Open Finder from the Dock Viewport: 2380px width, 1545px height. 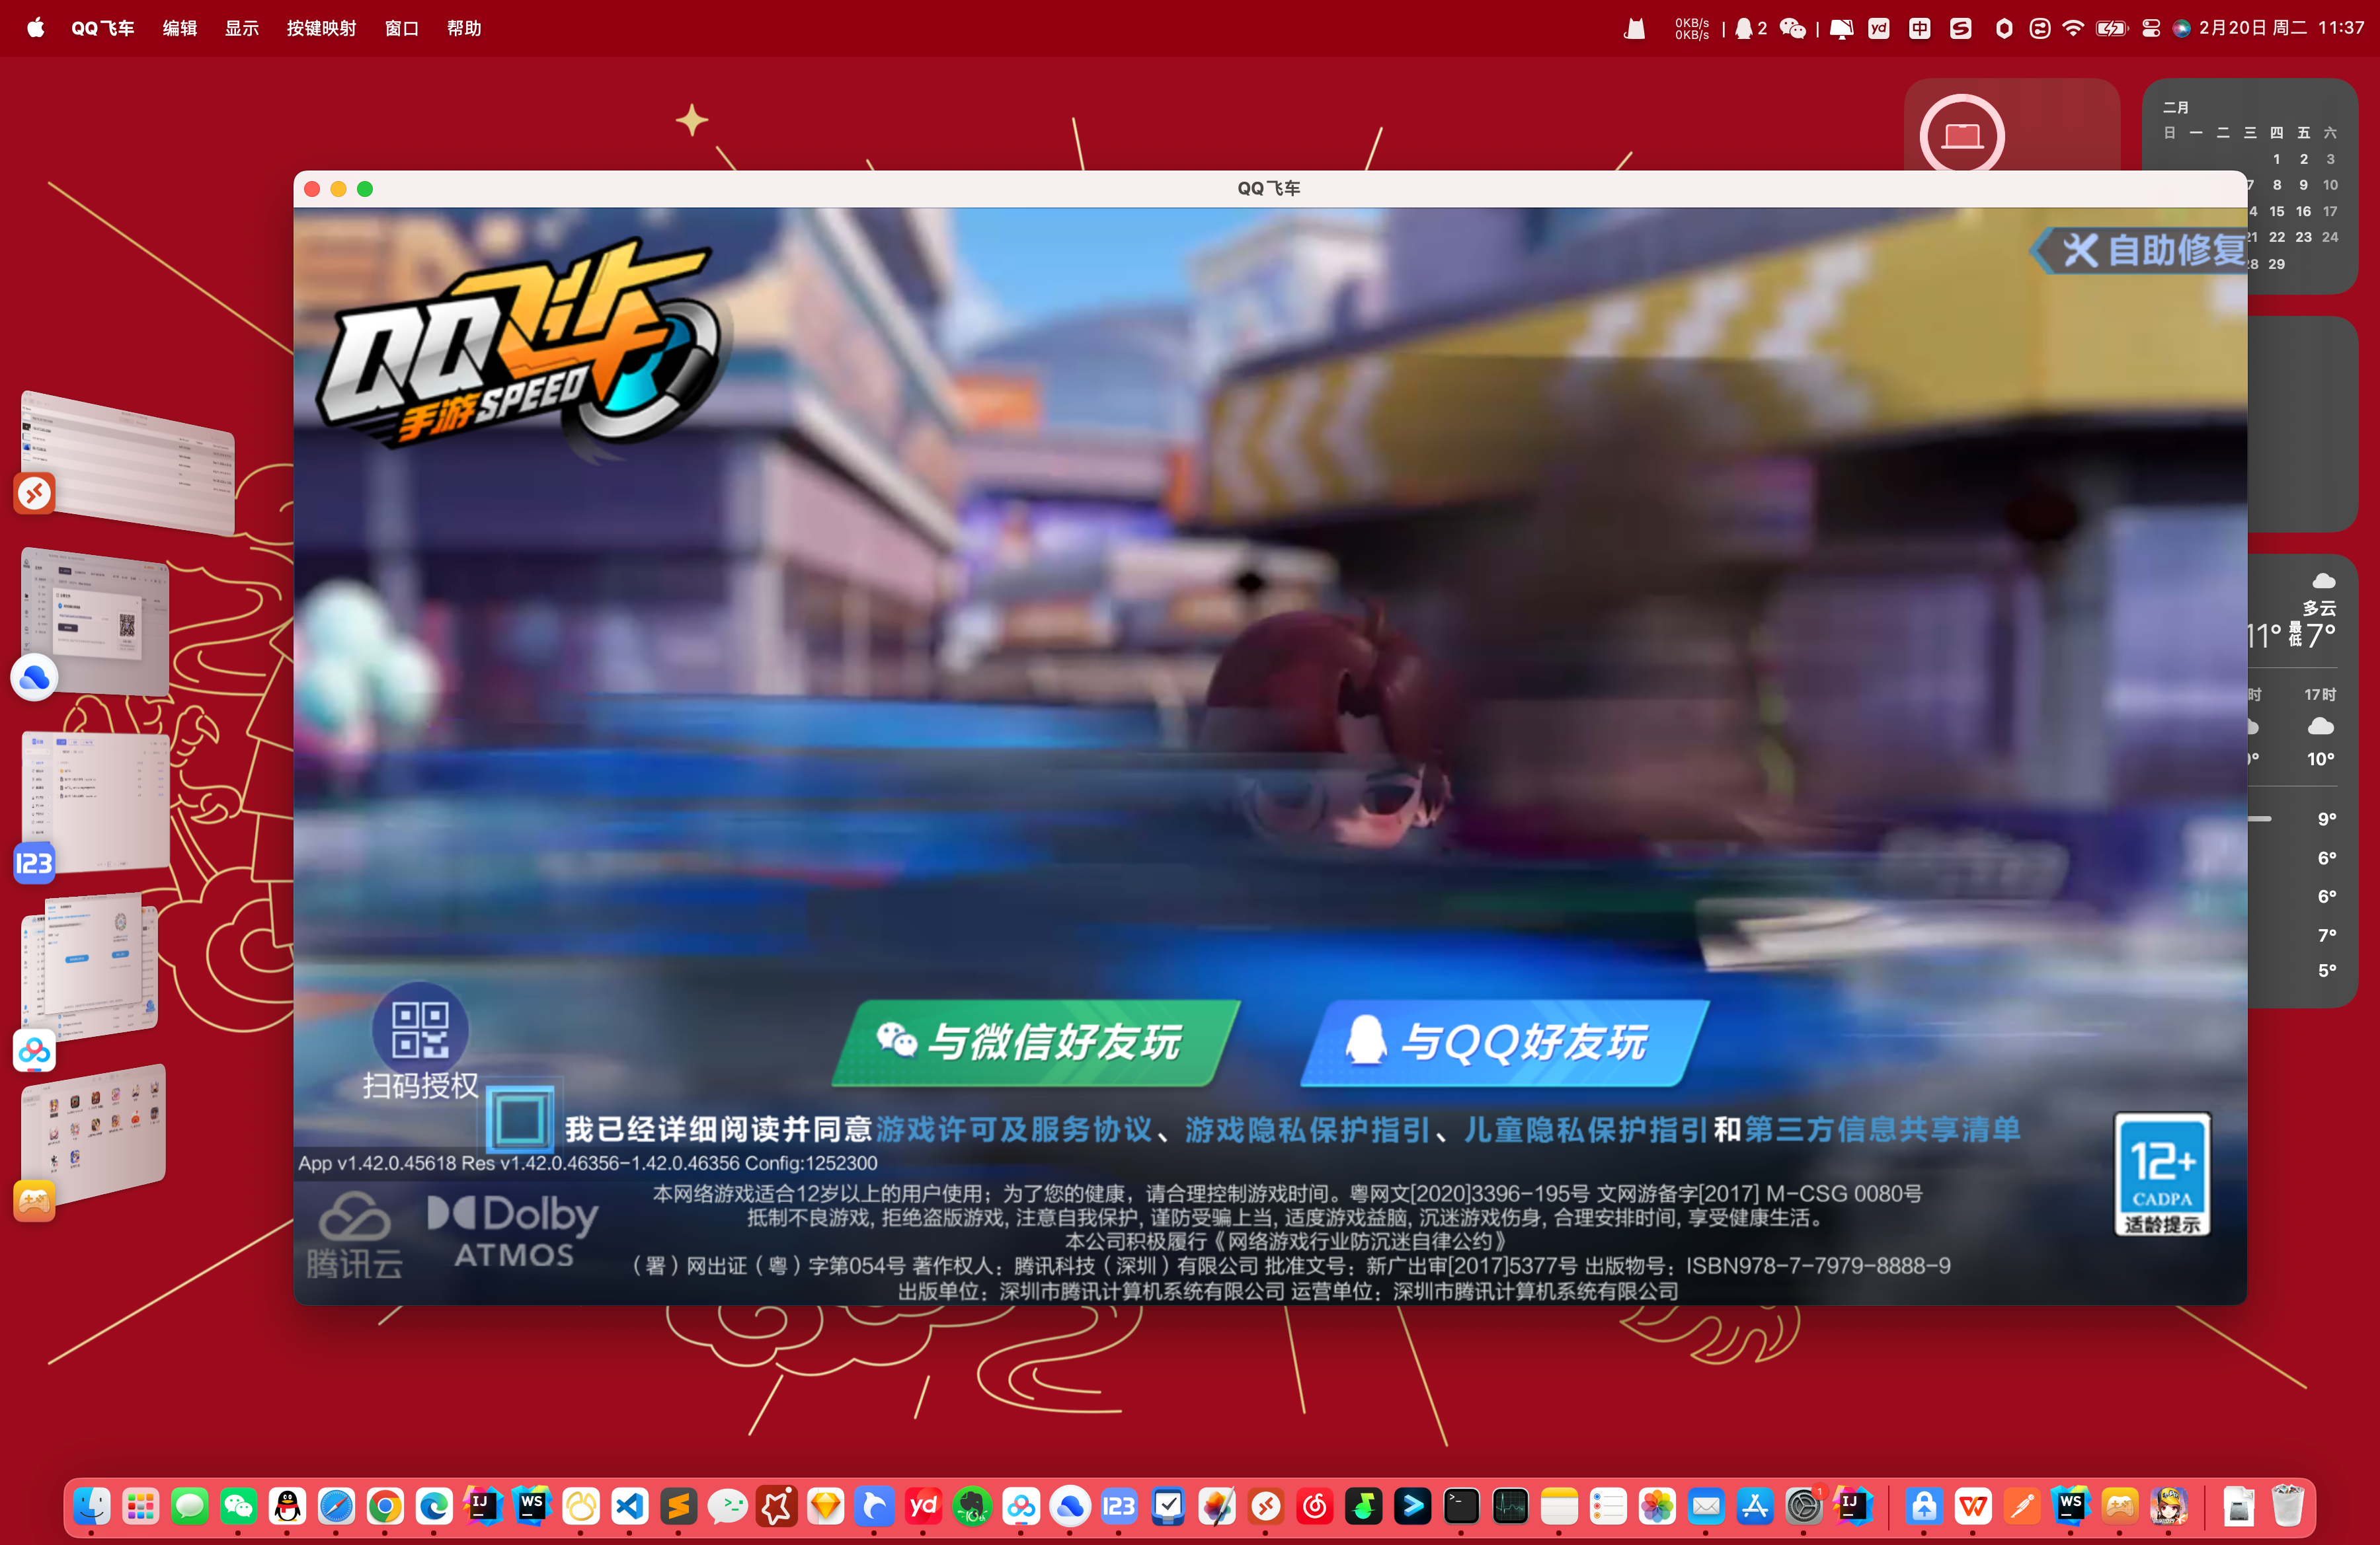pos(92,1506)
